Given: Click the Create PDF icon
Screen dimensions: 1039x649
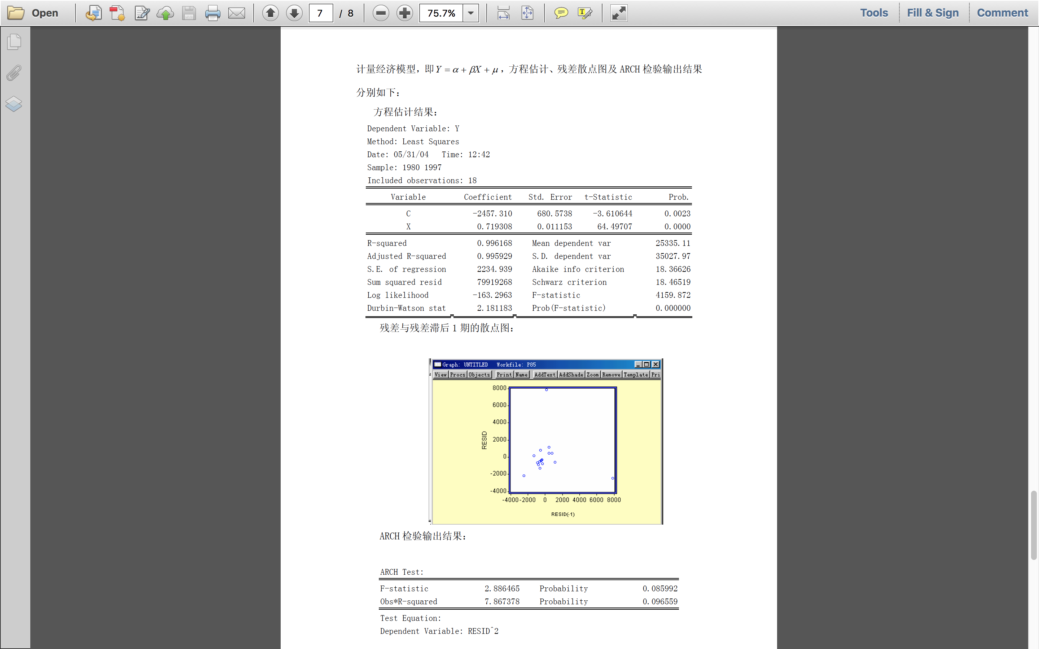Looking at the screenshot, I should pyautogui.click(x=117, y=13).
